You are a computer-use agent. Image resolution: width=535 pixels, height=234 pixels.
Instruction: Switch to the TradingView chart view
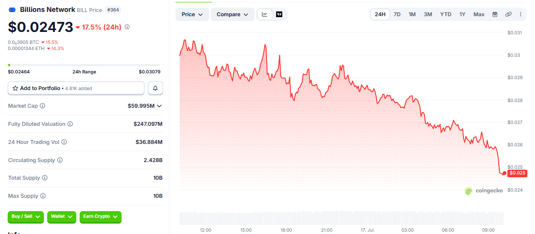(279, 14)
